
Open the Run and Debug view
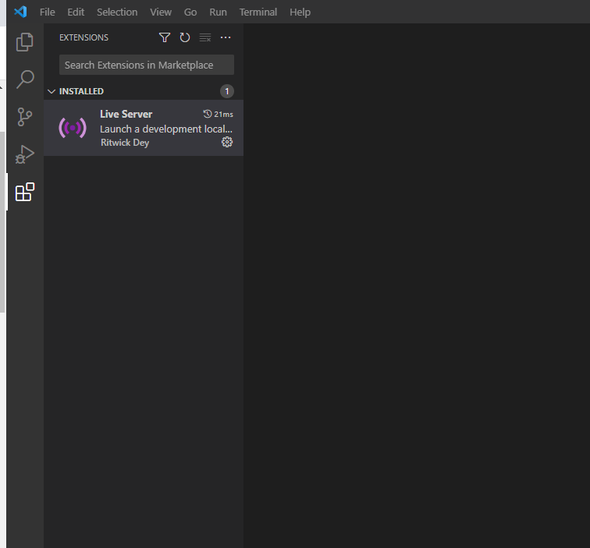click(25, 154)
